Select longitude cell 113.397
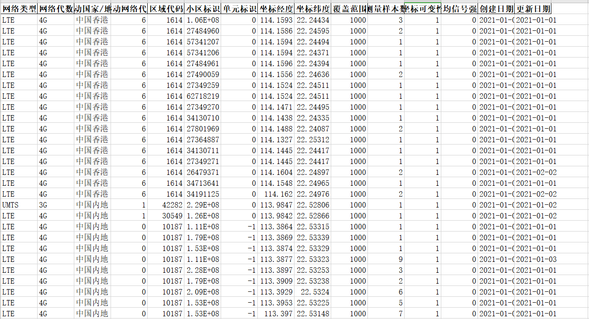Screen dimensions: 589x319 [x=276, y=314]
